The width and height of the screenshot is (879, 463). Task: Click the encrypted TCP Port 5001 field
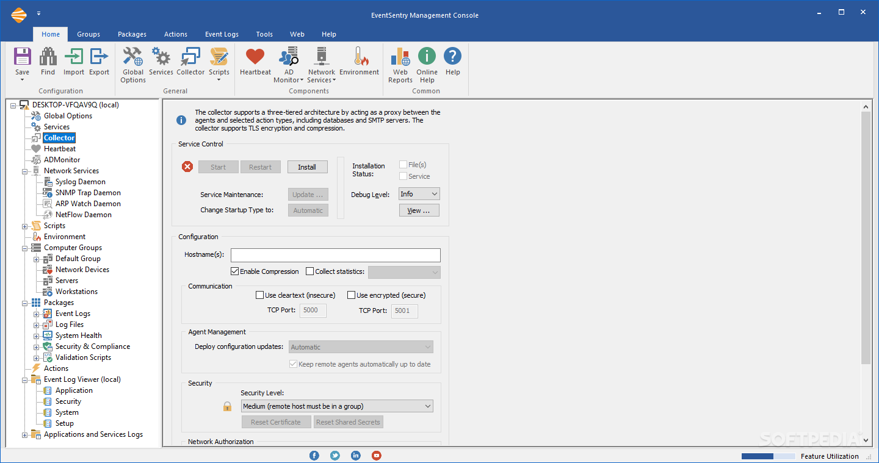[405, 310]
